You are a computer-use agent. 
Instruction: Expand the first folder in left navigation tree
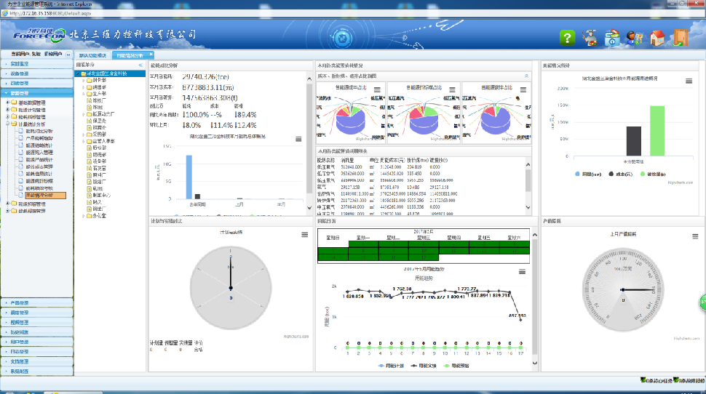[x=7, y=102]
